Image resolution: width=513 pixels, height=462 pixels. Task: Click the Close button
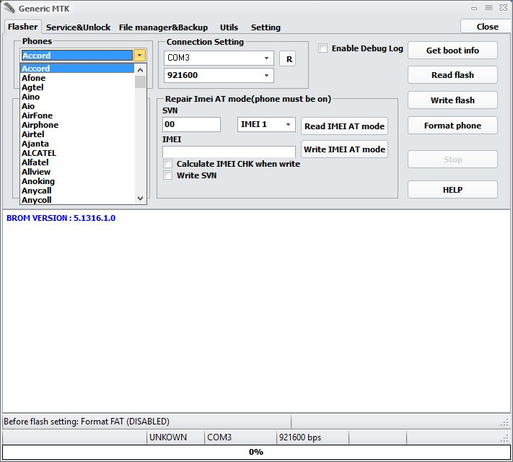pyautogui.click(x=487, y=27)
